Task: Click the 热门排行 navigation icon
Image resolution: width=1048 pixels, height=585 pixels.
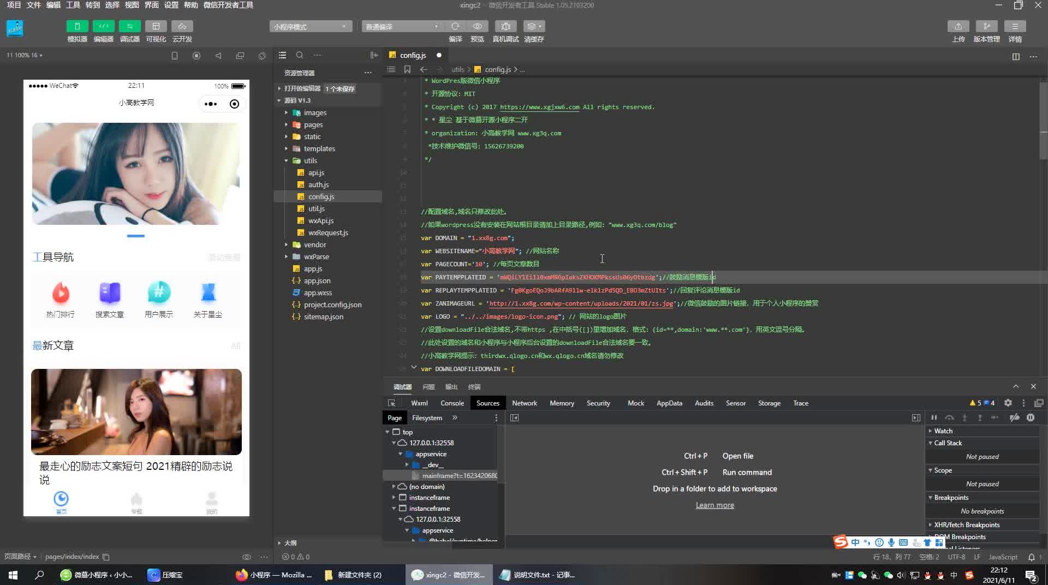Action: [61, 293]
